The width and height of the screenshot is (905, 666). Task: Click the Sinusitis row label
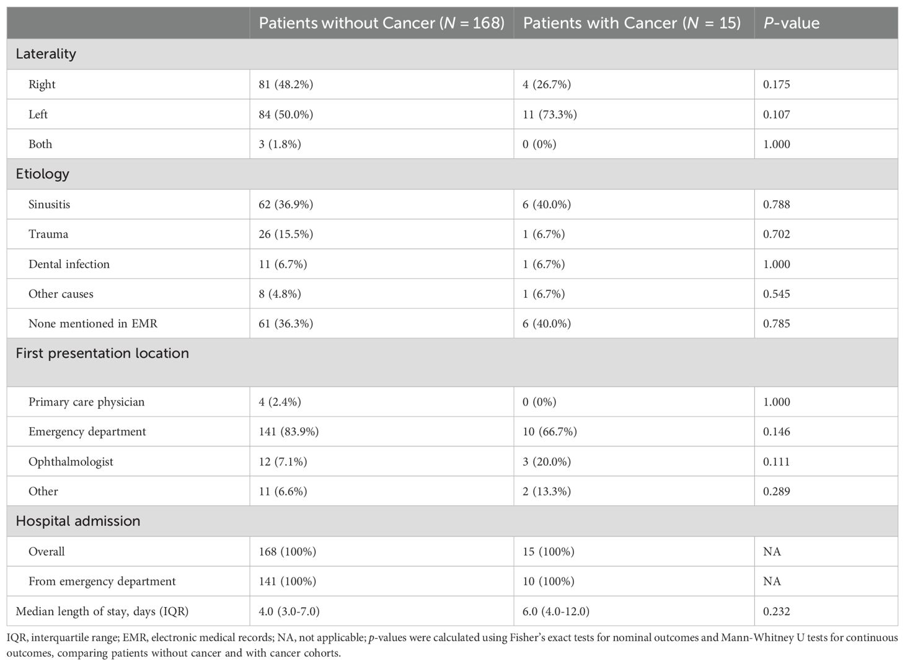click(49, 204)
